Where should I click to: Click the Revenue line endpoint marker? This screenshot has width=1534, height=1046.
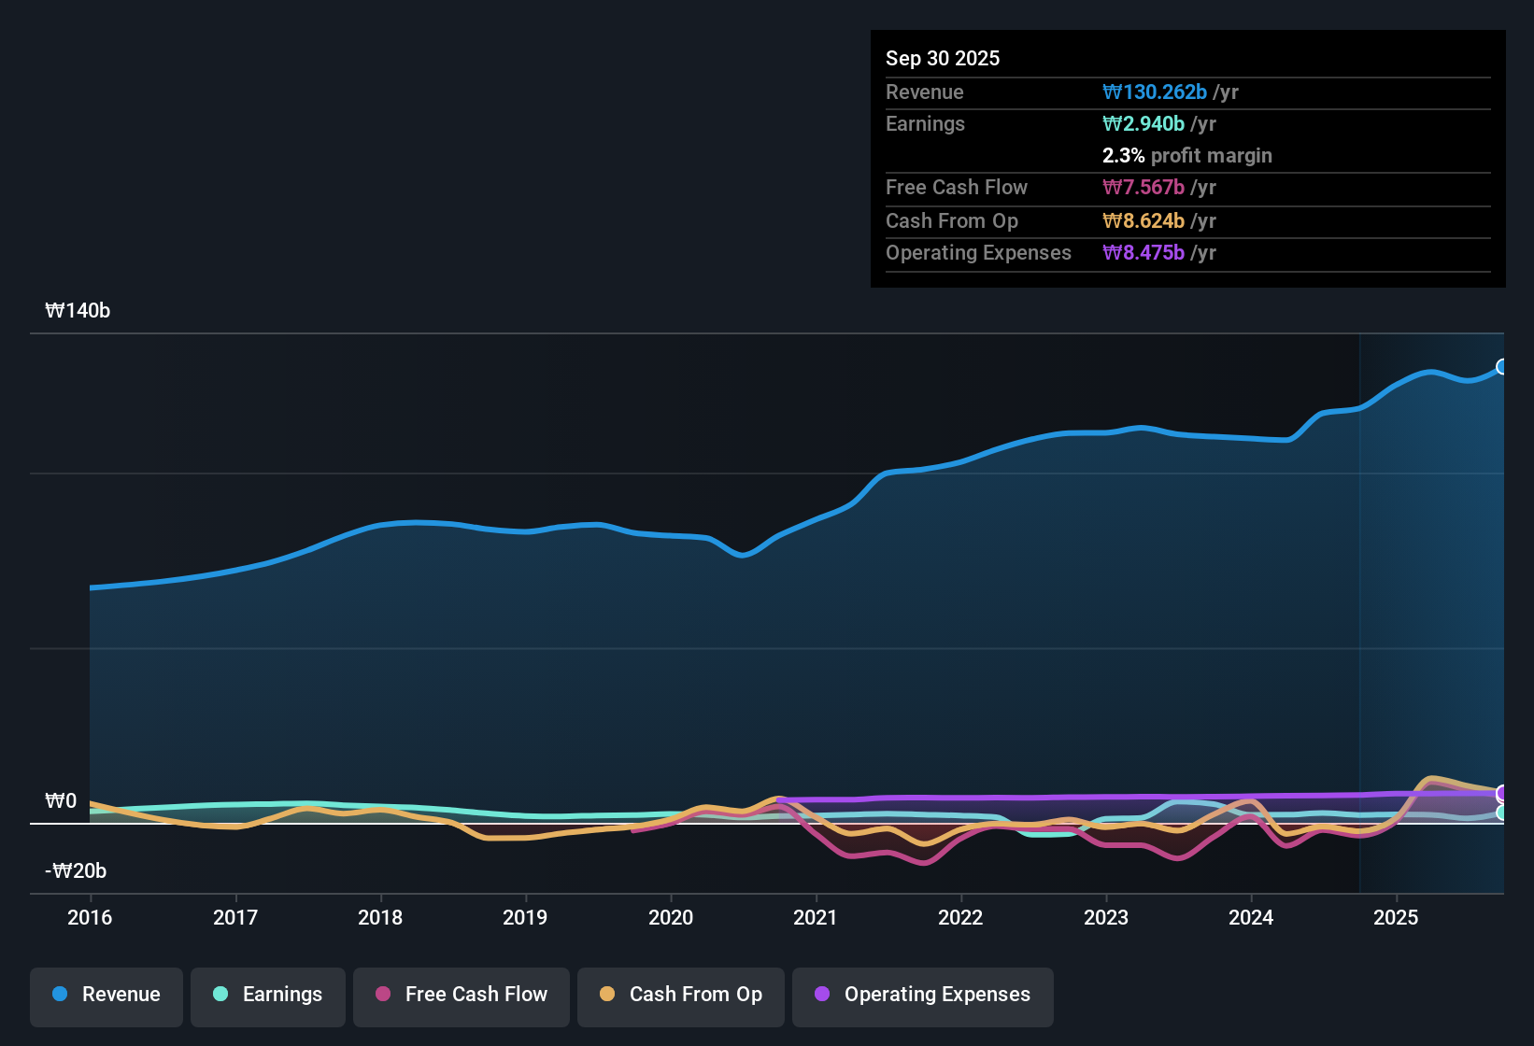[x=1503, y=366]
